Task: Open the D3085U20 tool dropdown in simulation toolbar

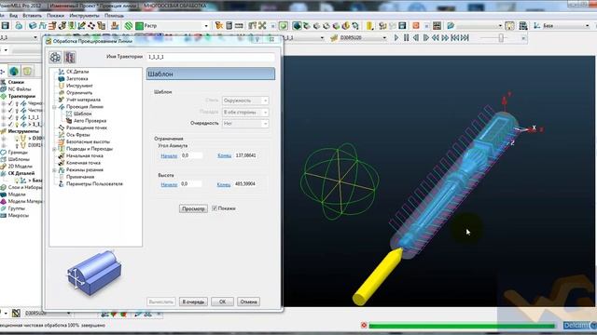Action: pyautogui.click(x=383, y=37)
